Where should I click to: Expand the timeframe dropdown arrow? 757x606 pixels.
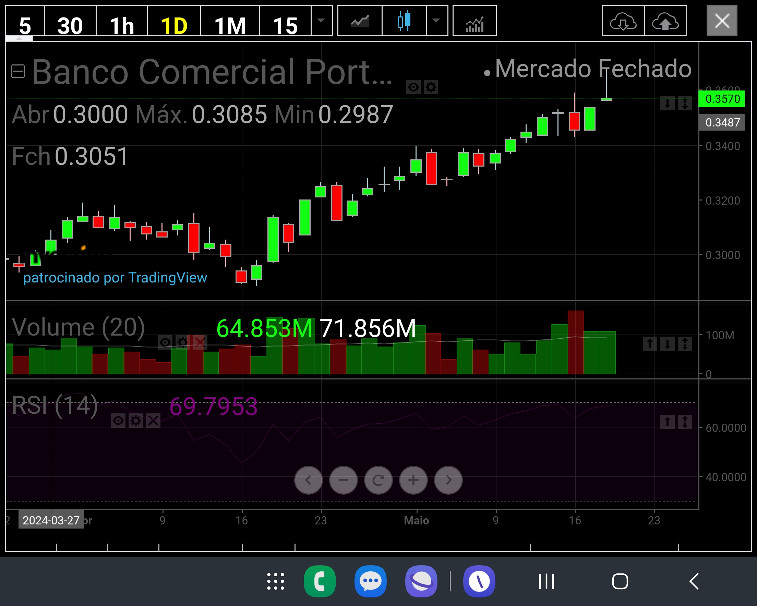point(321,20)
